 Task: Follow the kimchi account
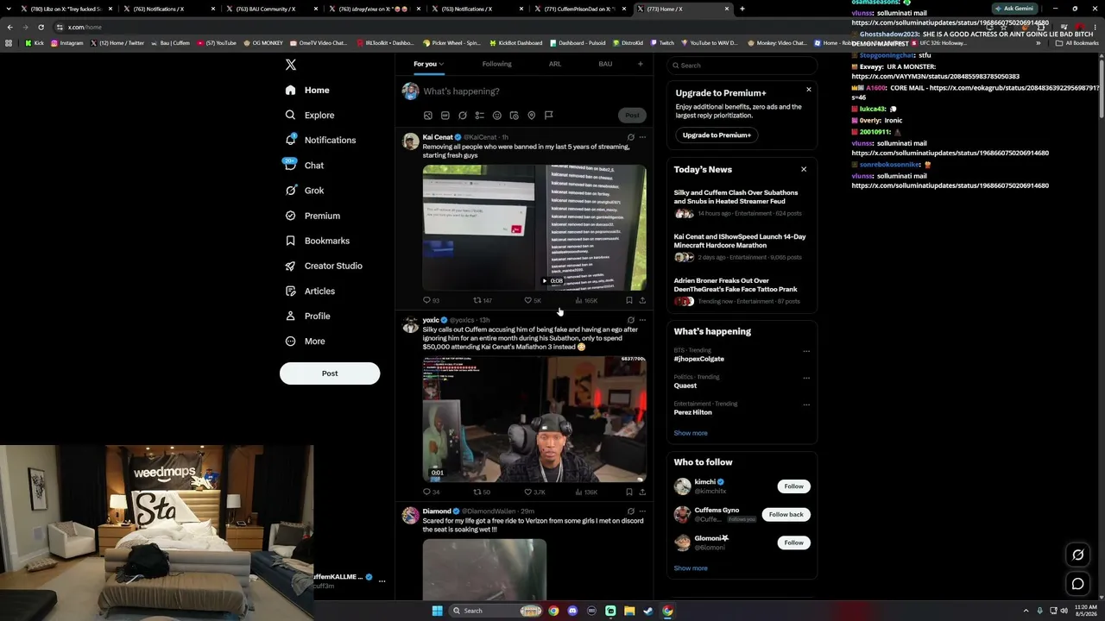point(793,486)
